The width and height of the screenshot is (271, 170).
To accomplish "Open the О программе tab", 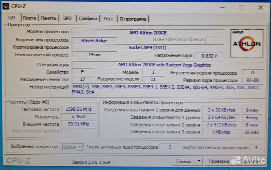I will click(x=133, y=19).
